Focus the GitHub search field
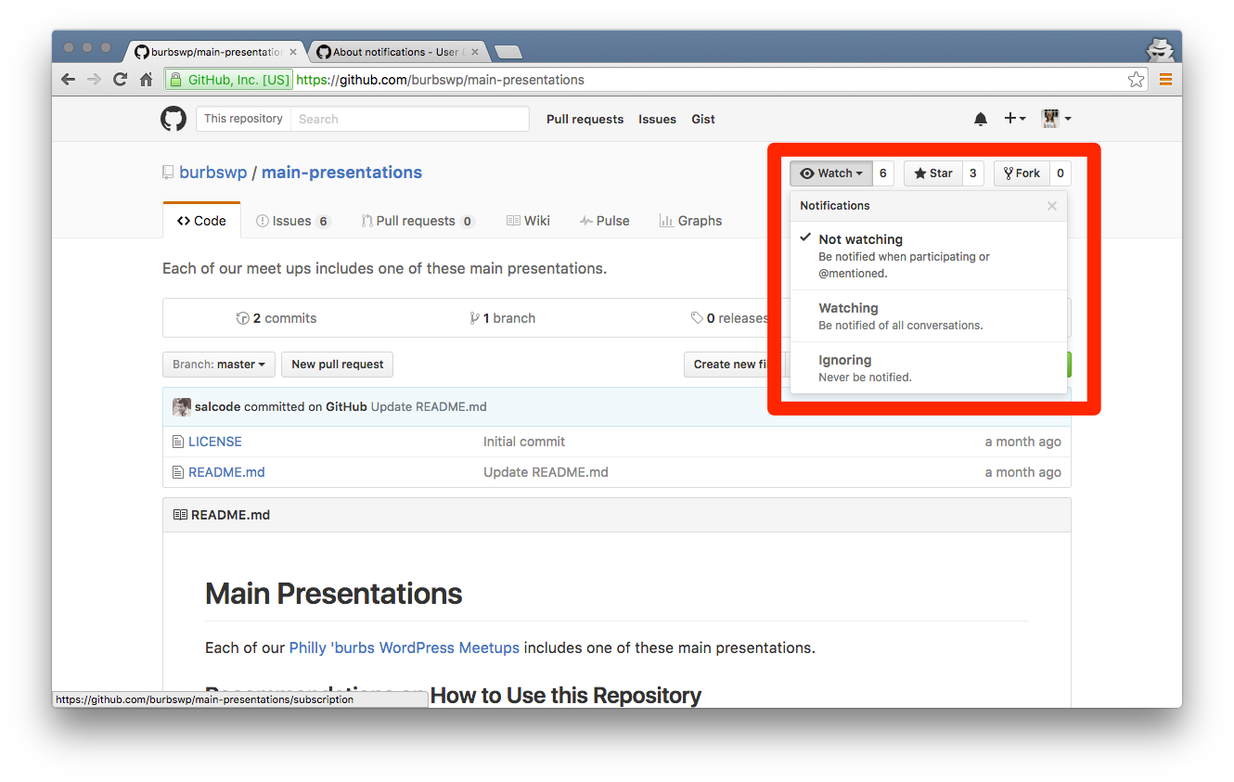1234x782 pixels. pos(409,119)
